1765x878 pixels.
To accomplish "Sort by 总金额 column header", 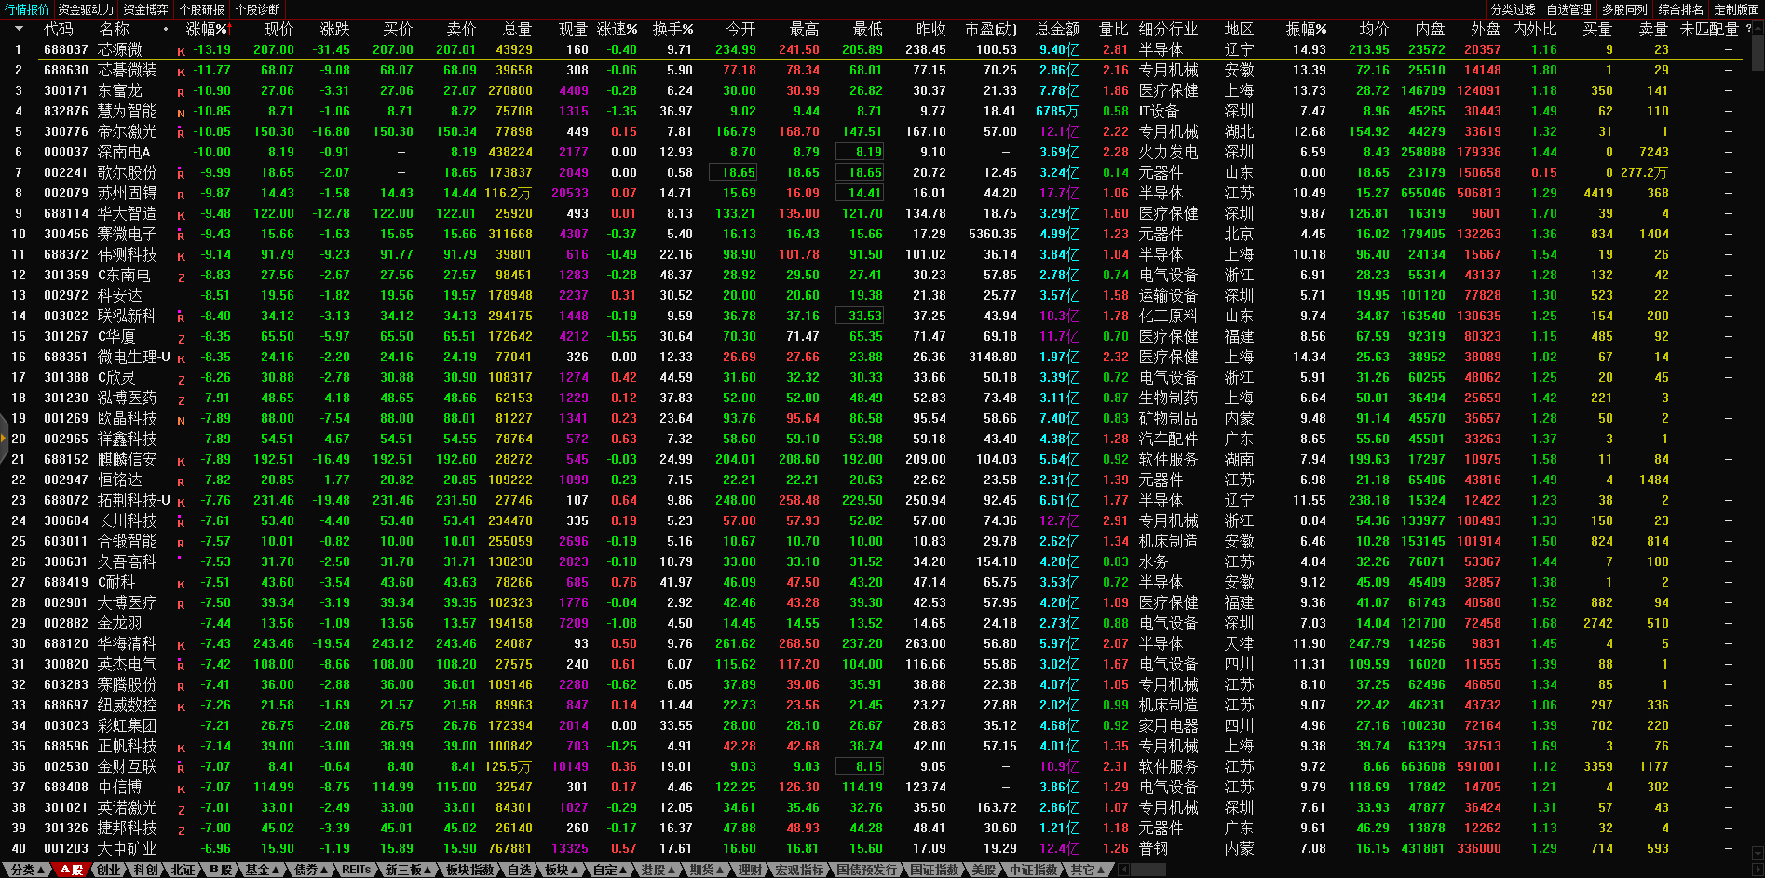I will [1057, 29].
